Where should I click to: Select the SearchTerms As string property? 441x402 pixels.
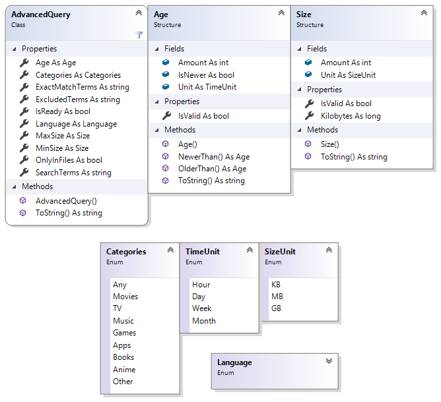pos(73,173)
